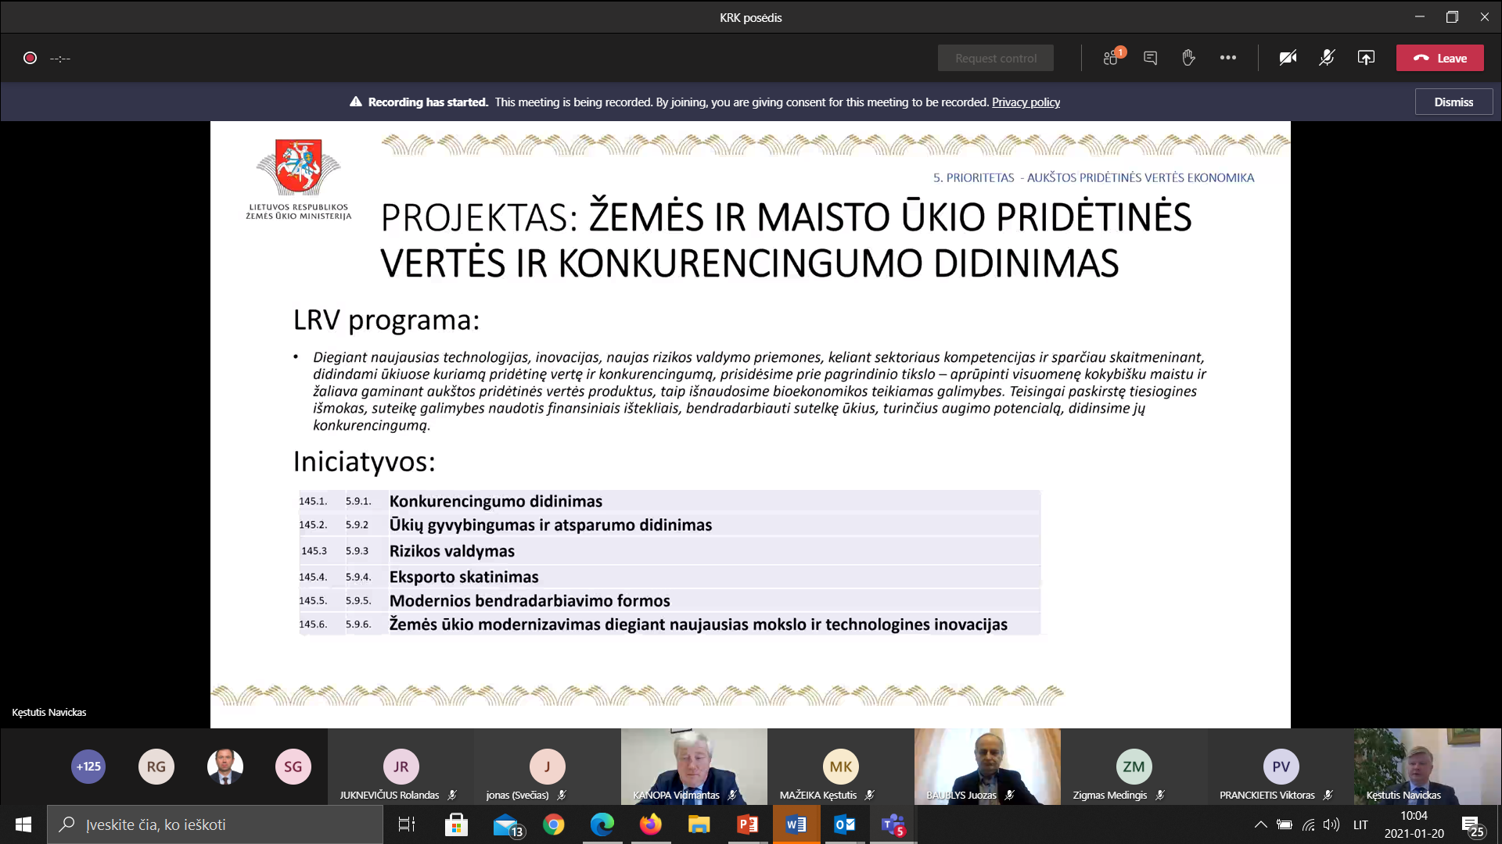
Task: Click the Request control button
Action: point(995,58)
